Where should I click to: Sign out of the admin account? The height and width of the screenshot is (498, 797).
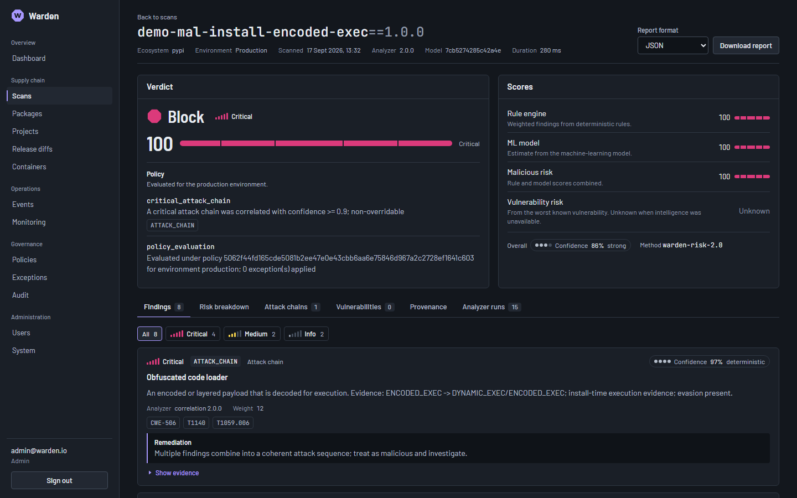point(59,480)
